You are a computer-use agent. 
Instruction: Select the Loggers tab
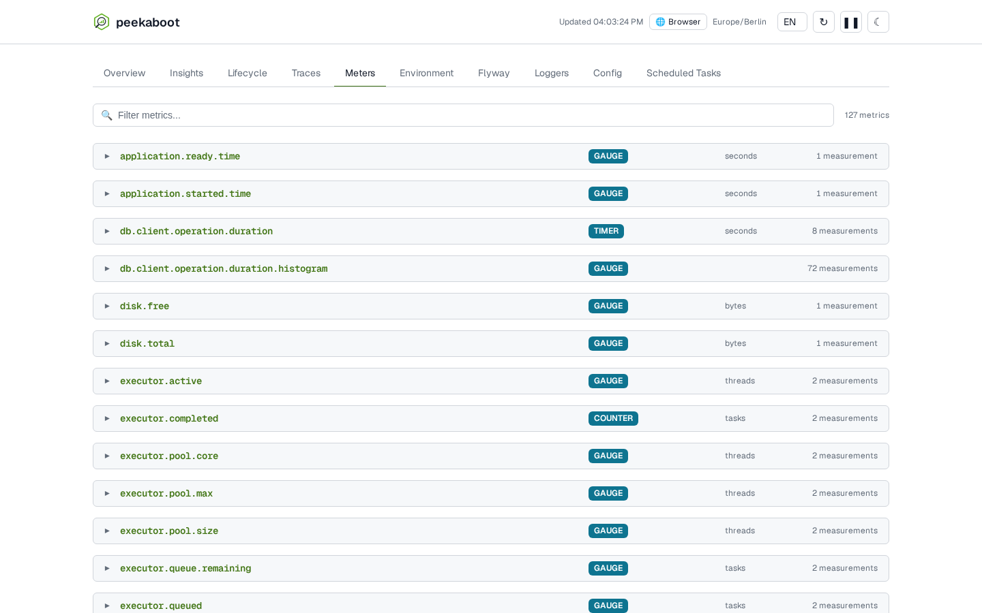[552, 73]
